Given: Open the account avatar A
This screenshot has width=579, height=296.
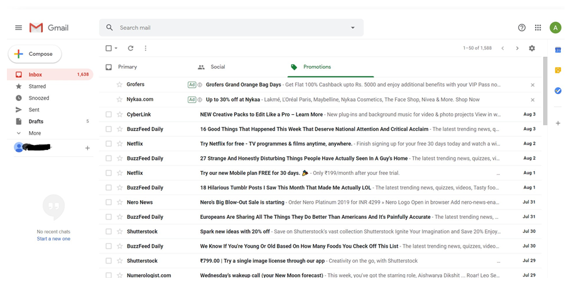Looking at the screenshot, I should [x=555, y=28].
